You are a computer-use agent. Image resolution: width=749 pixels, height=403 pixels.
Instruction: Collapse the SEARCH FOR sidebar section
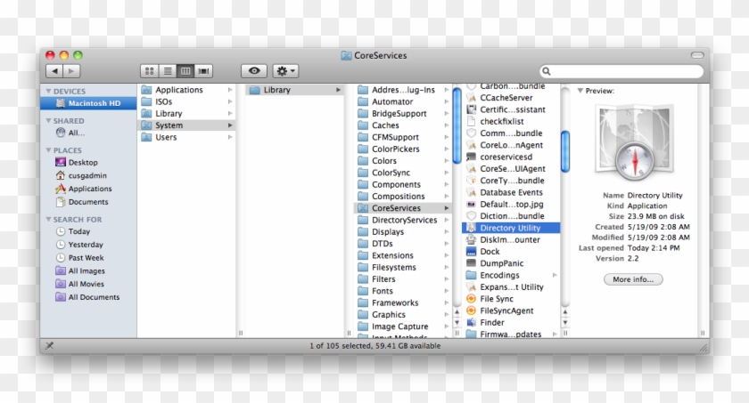48,219
